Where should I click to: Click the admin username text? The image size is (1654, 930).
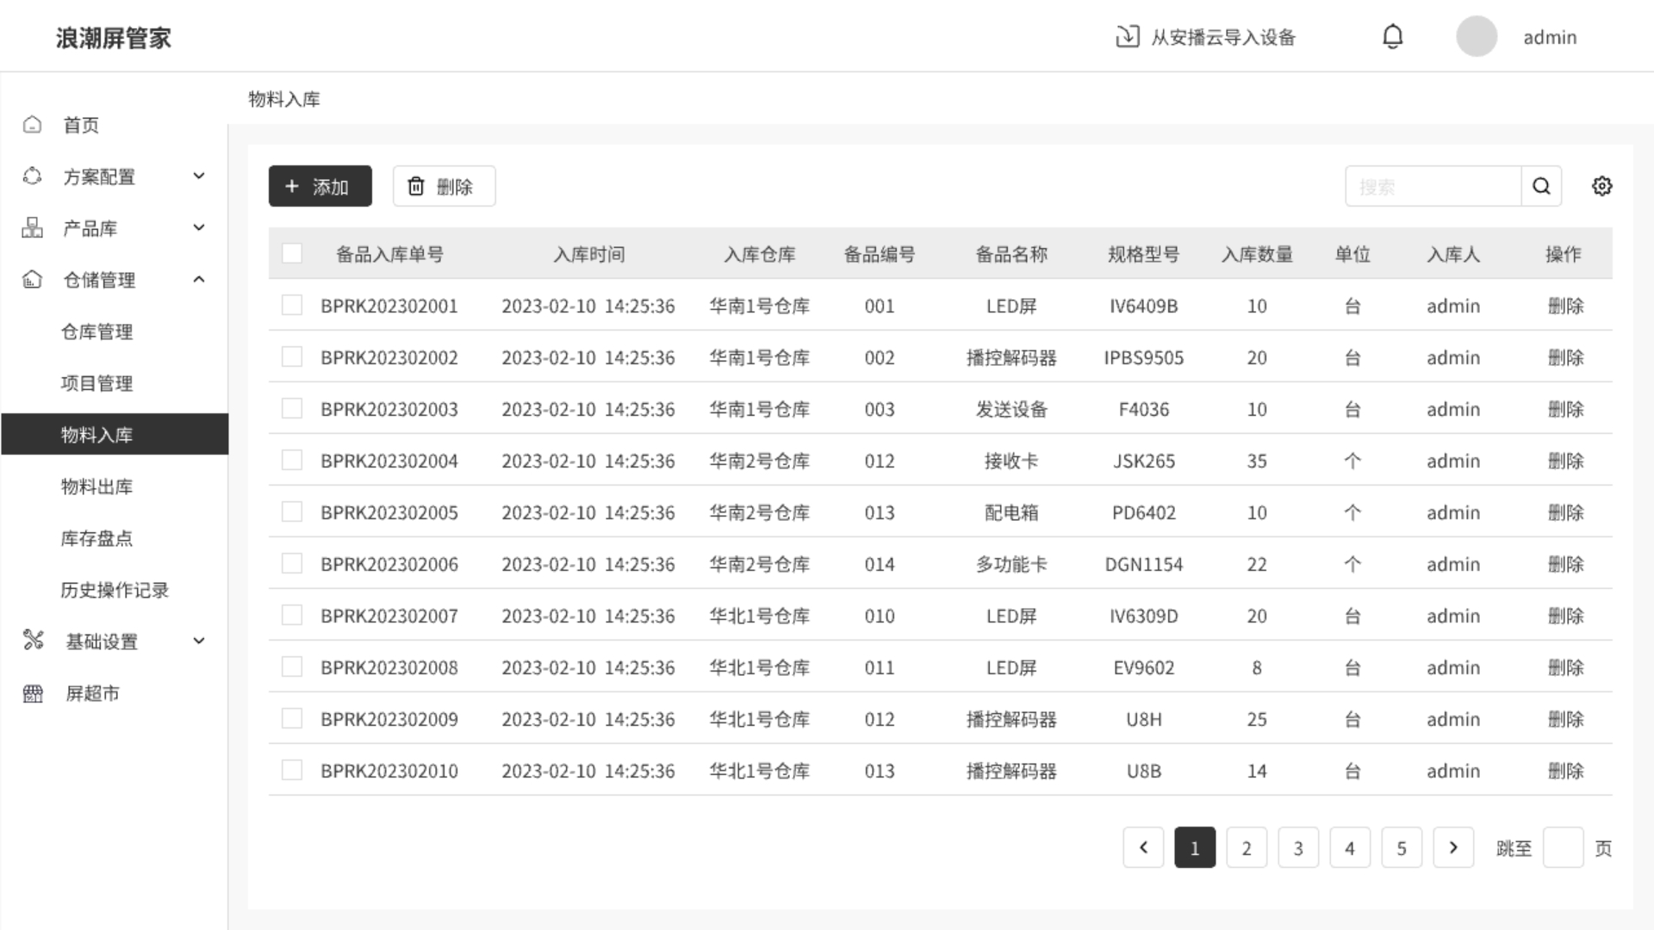1550,37
